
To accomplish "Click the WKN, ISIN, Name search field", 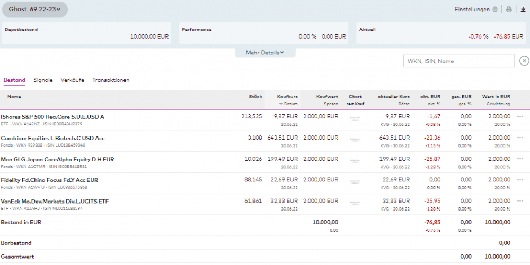I will coord(458,61).
